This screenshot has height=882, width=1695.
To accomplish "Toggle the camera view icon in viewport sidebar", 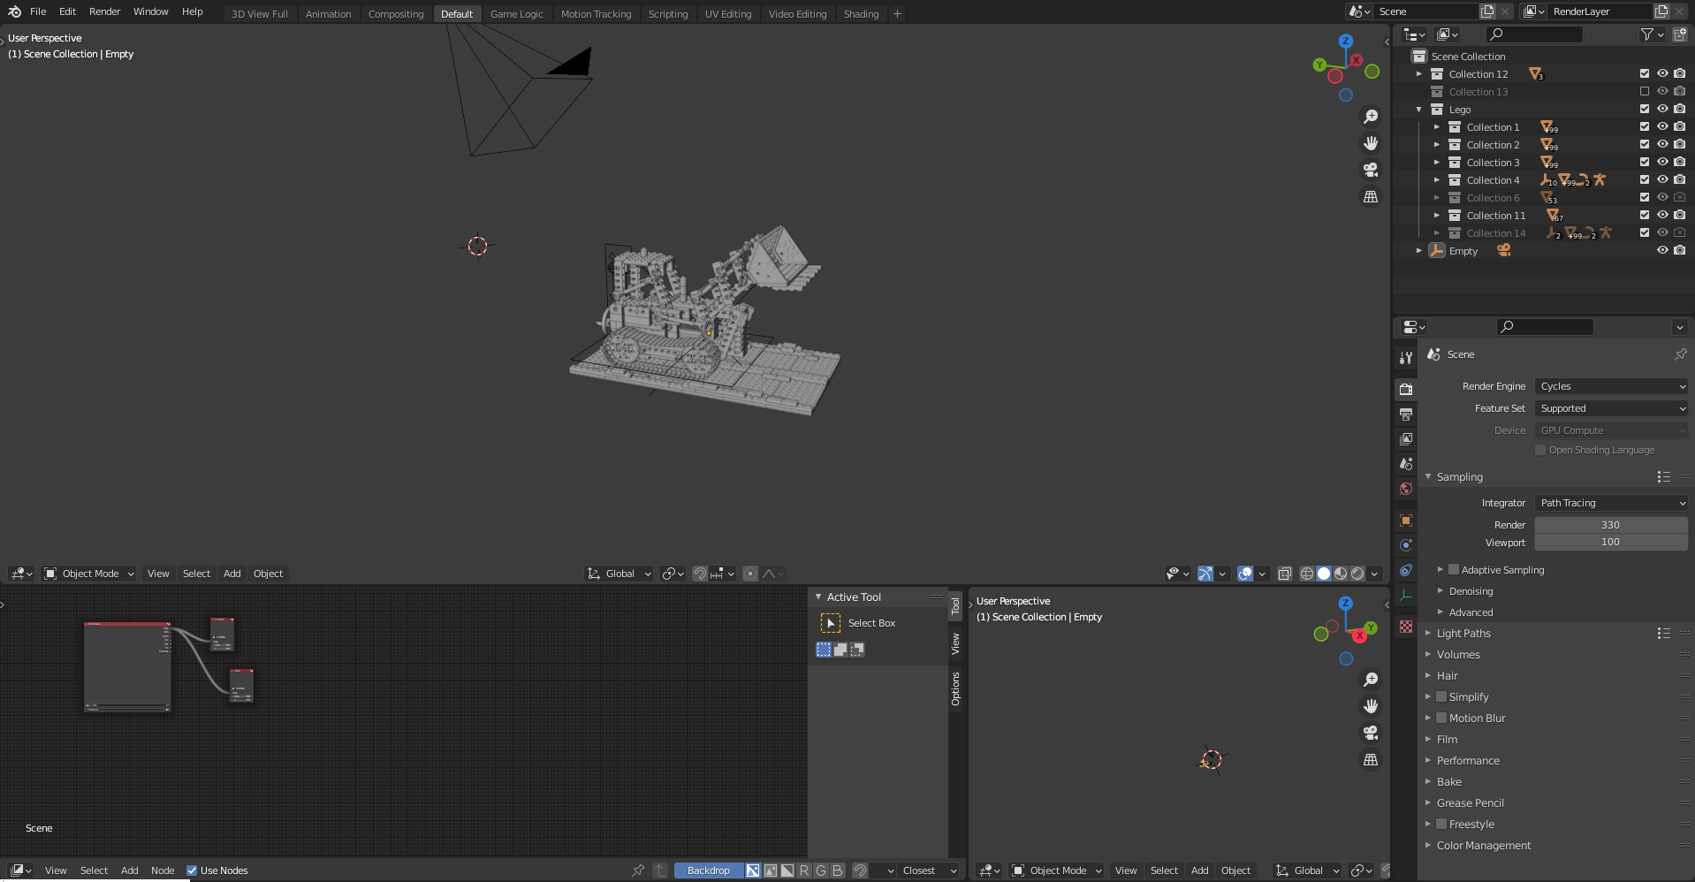I will 1371,170.
